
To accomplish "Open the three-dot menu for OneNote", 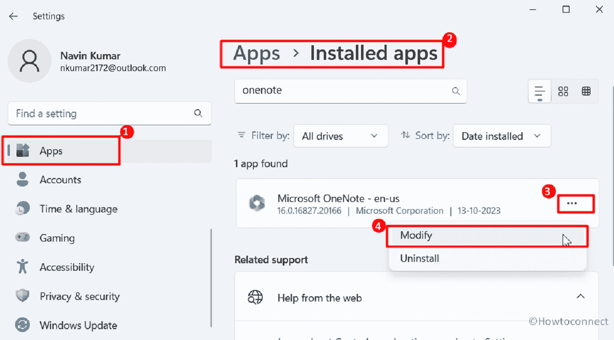I will point(572,203).
